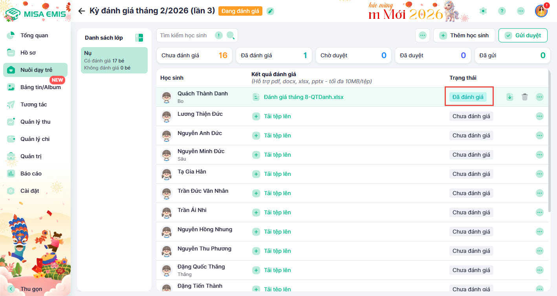Screen dimensions: 557x296
Task: Open the help question mark icon
Action: tap(502, 11)
